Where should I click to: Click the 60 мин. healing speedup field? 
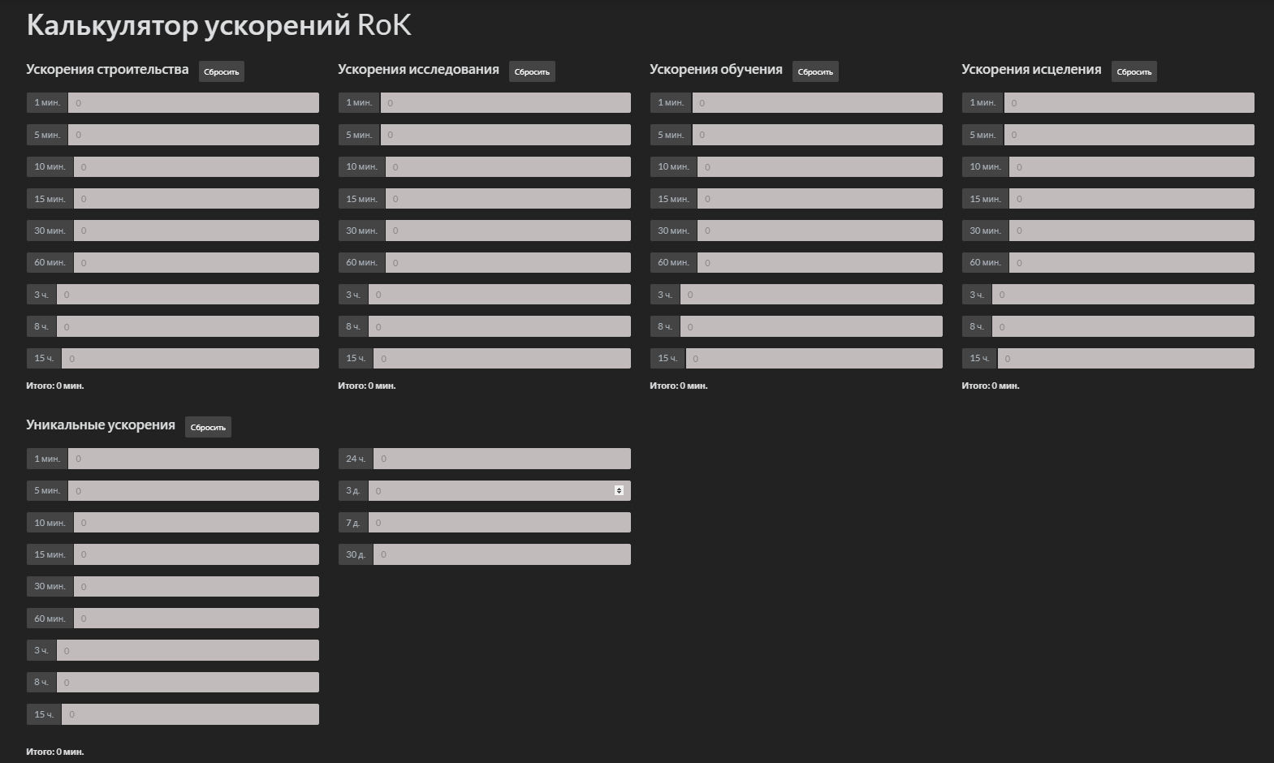click(x=1132, y=262)
